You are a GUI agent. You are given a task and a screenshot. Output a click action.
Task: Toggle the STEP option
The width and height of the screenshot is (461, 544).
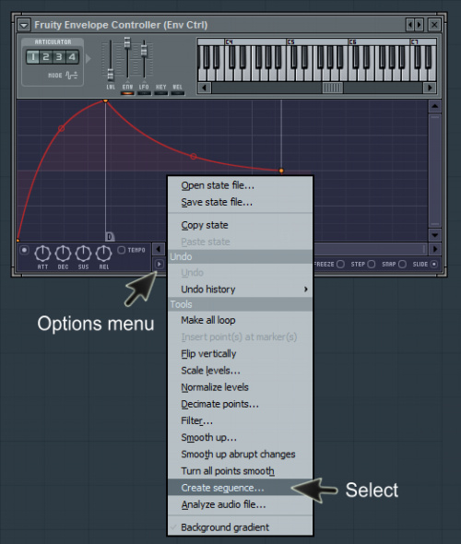tap(372, 265)
